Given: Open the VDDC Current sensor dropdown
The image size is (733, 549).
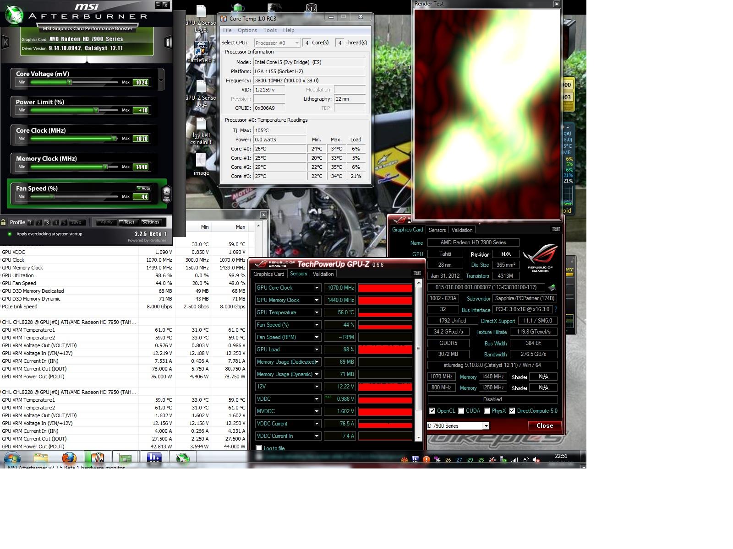Looking at the screenshot, I should pos(316,424).
